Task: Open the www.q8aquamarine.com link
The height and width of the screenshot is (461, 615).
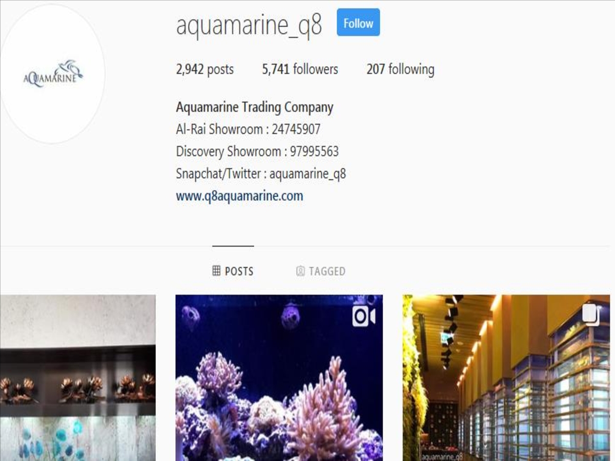Action: [239, 196]
